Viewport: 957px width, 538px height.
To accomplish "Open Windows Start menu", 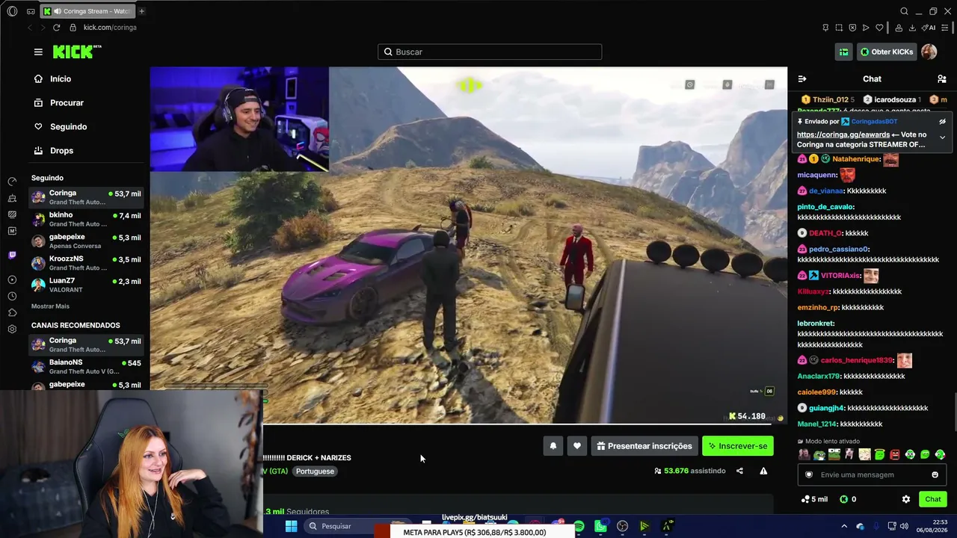I will [x=291, y=526].
